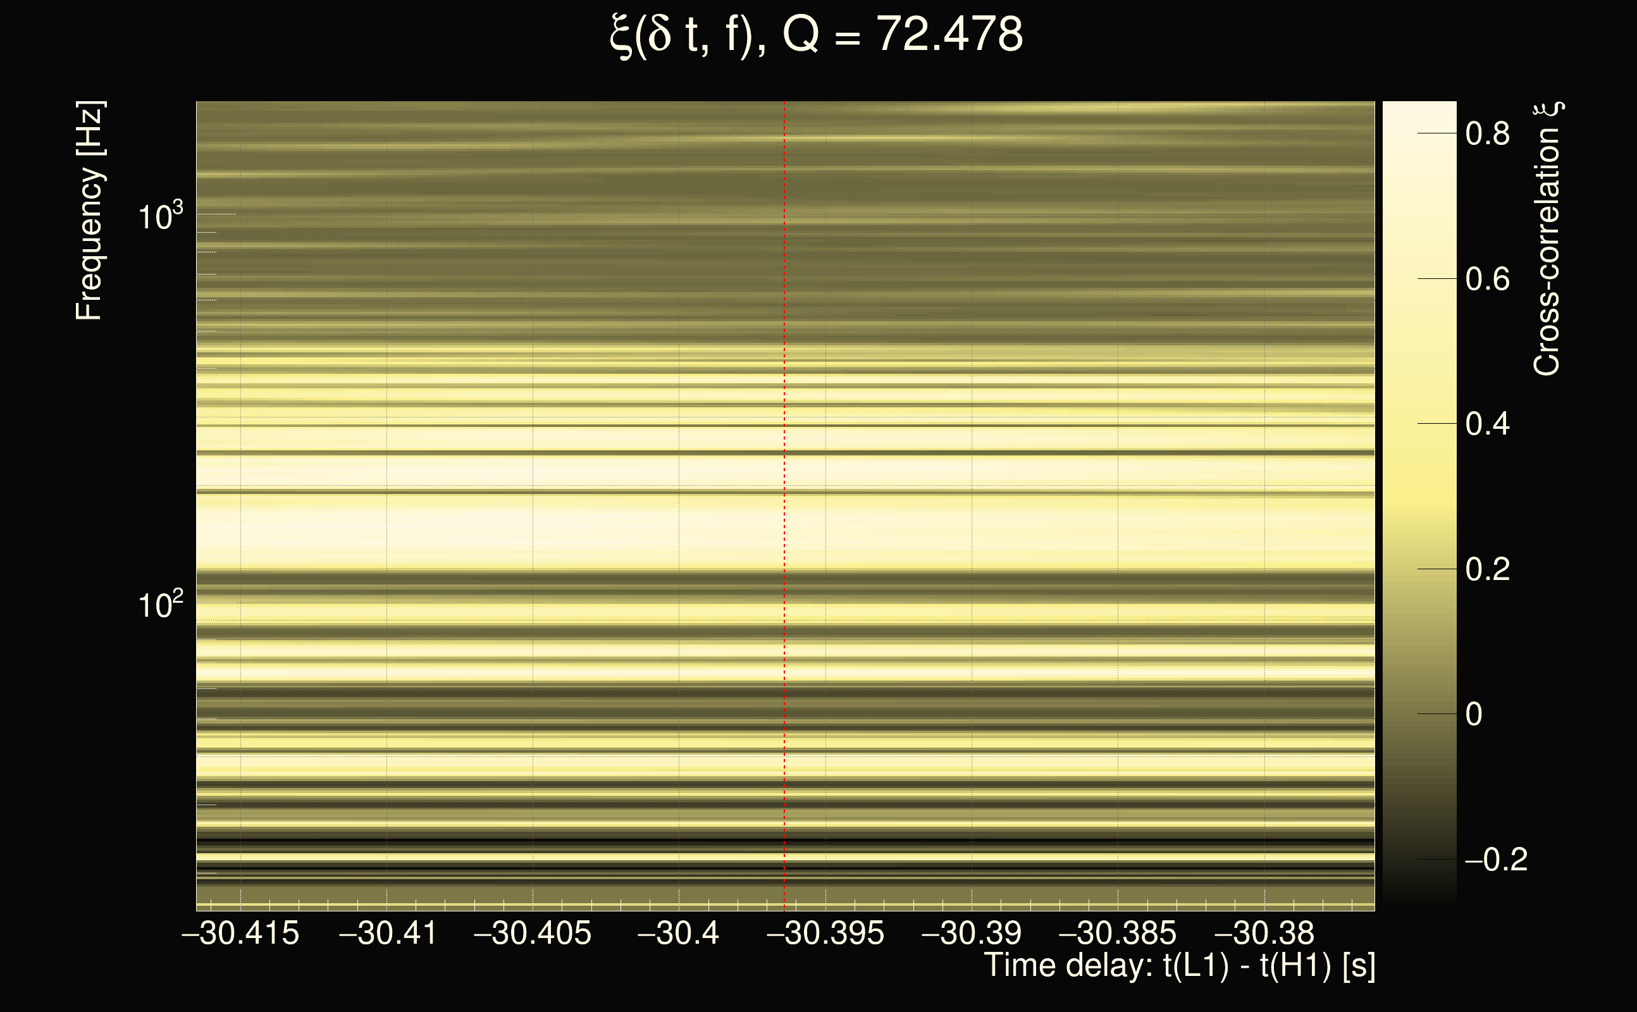Click the -0.2 value on the colorbar
Viewport: 1637px width, 1012px height.
click(1497, 860)
